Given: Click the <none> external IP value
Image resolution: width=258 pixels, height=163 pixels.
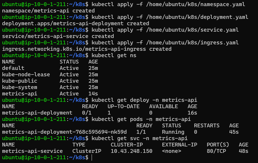Looking at the screenshot, I should [x=172, y=151].
